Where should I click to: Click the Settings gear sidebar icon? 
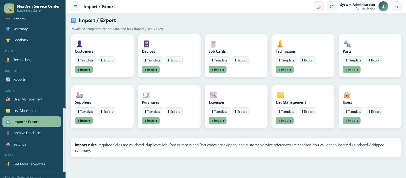click(8, 144)
